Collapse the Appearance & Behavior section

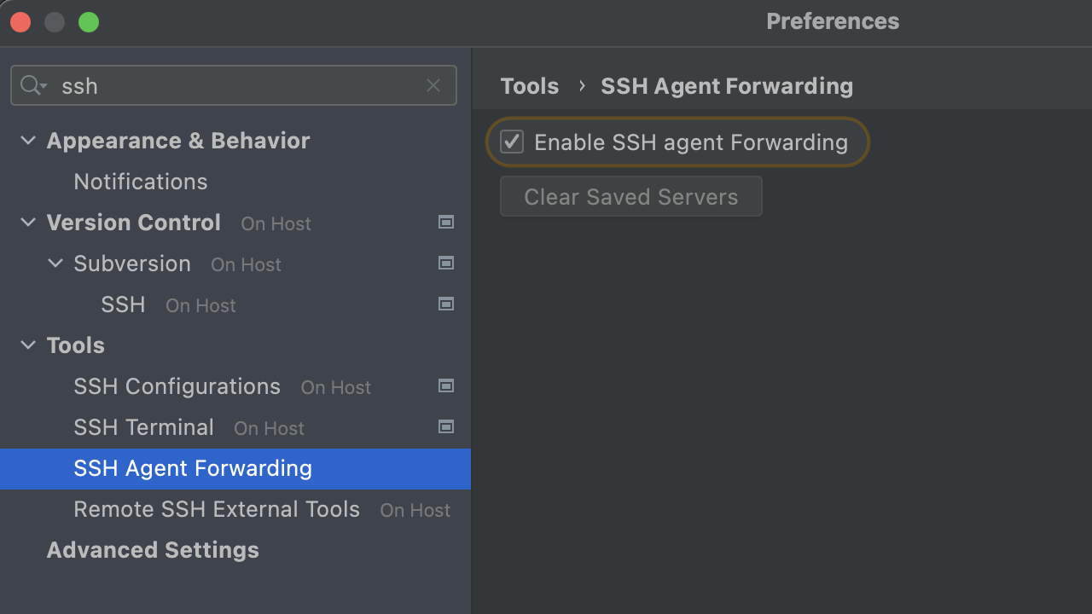point(28,141)
